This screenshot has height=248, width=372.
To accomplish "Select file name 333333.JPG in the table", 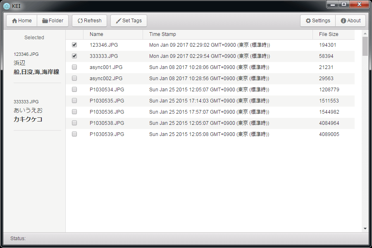I will click(104, 56).
